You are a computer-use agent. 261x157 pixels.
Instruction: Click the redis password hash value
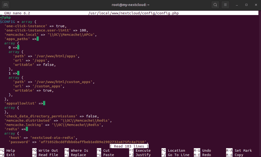click(92, 142)
